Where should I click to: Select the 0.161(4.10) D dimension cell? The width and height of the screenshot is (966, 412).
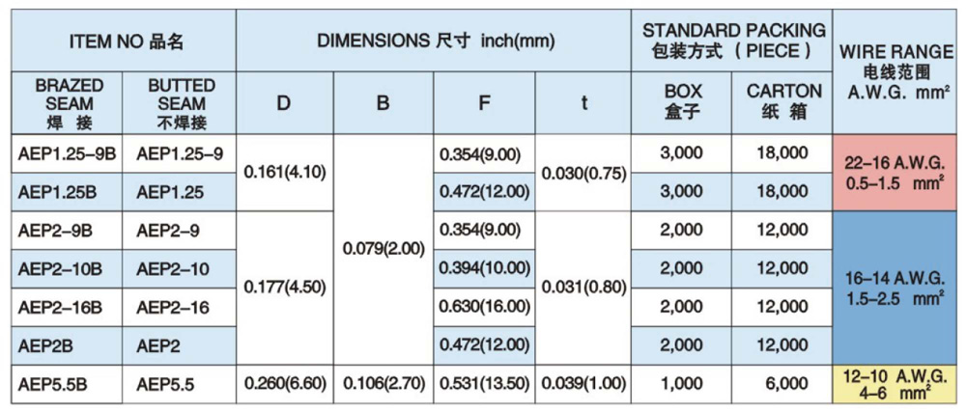(x=284, y=173)
